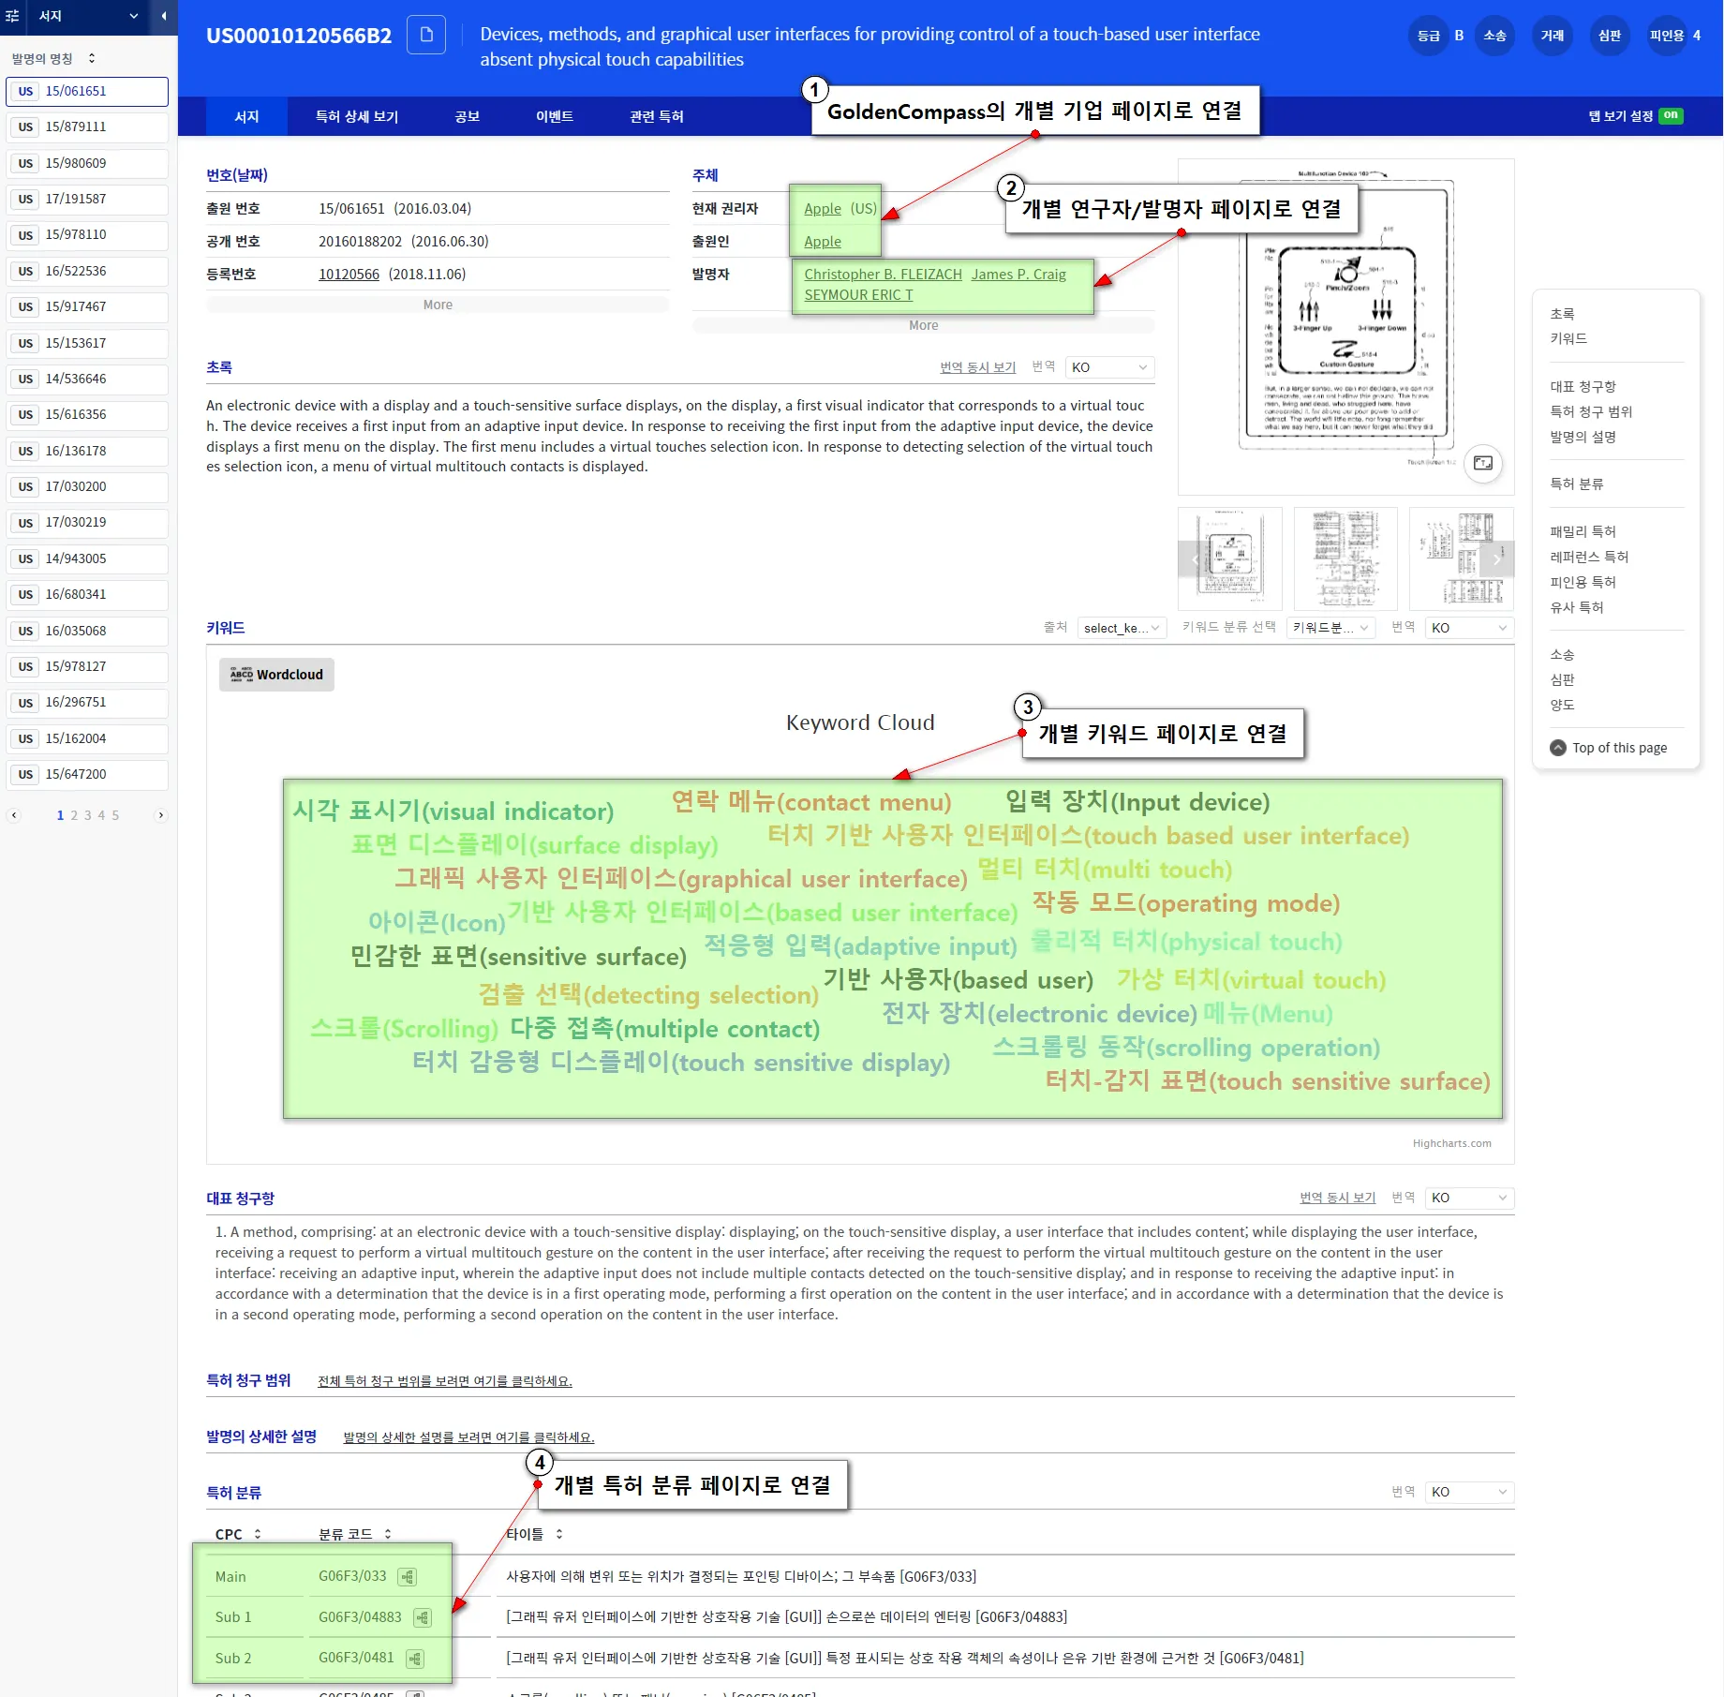
Task: Enlarge the main patent drawing image
Action: (x=1483, y=463)
